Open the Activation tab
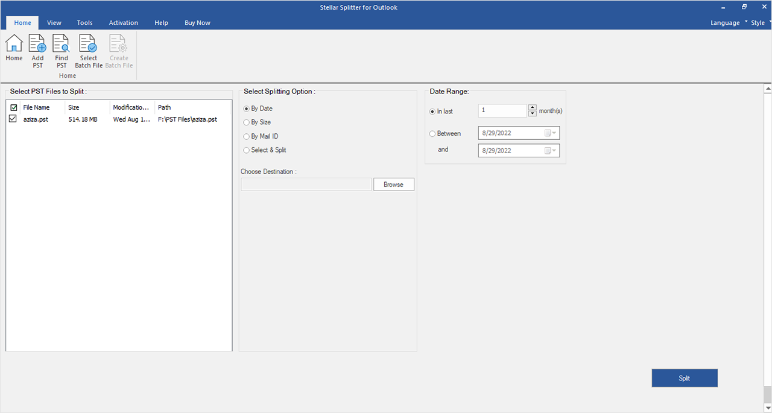This screenshot has height=413, width=772. click(x=123, y=23)
